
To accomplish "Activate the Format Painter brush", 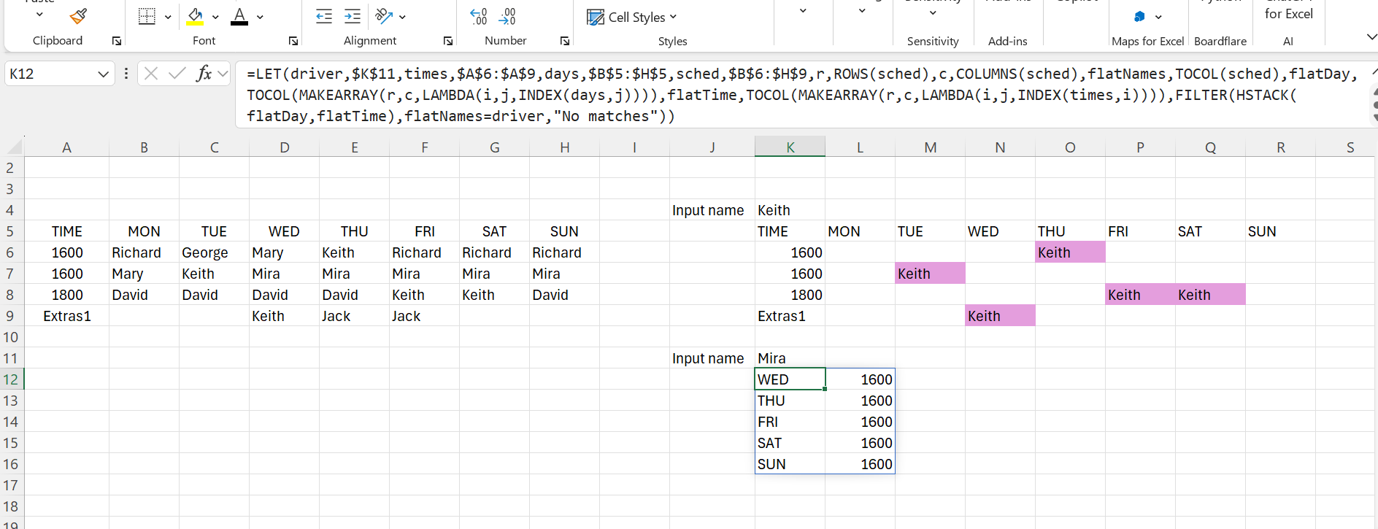I will (x=78, y=16).
